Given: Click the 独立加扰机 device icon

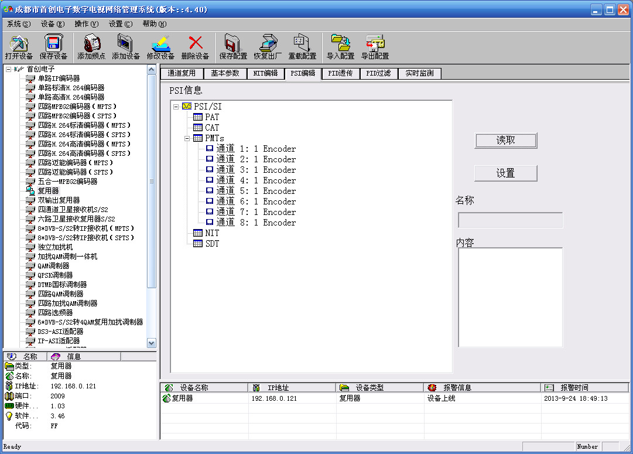Looking at the screenshot, I should tap(30, 247).
